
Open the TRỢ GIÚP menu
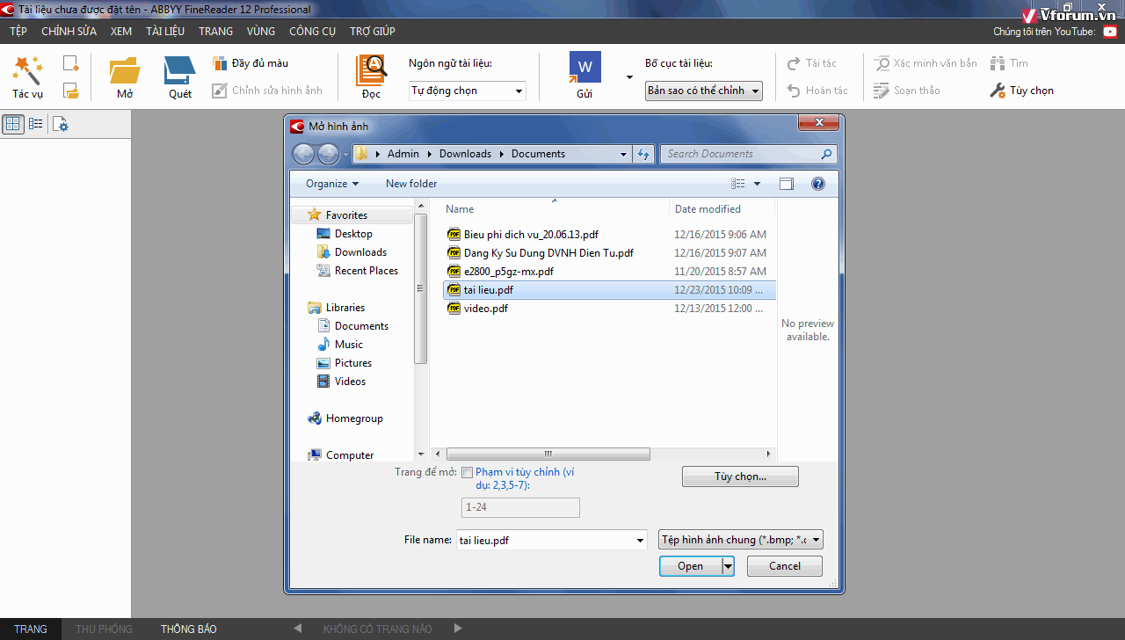(373, 32)
